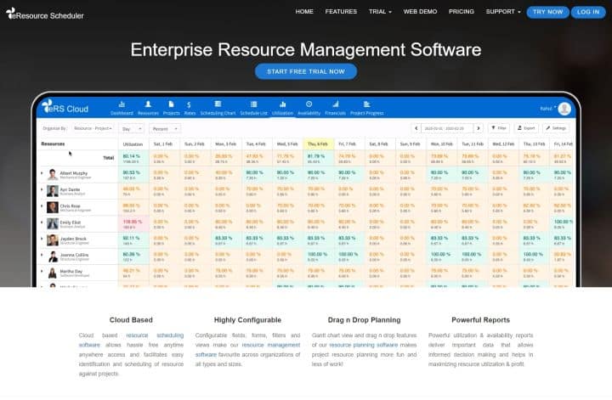
Task: Open the SUPPORT menu dropdown
Action: [x=503, y=12]
